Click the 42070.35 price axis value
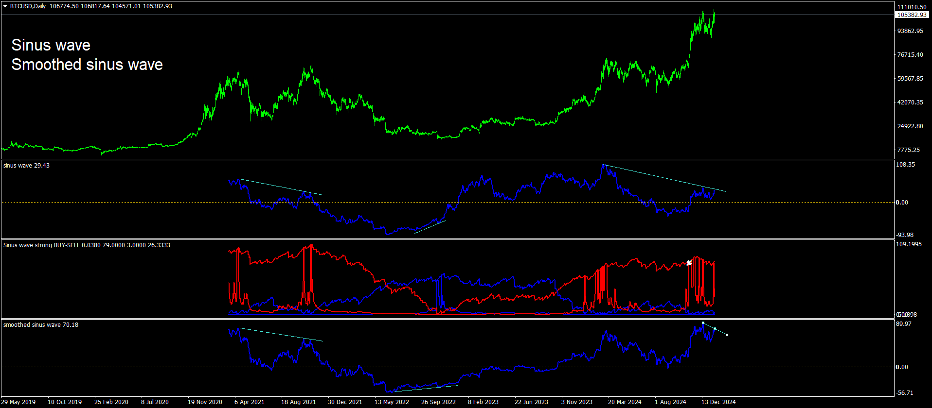Viewport: 932px width, 408px height. 910,102
